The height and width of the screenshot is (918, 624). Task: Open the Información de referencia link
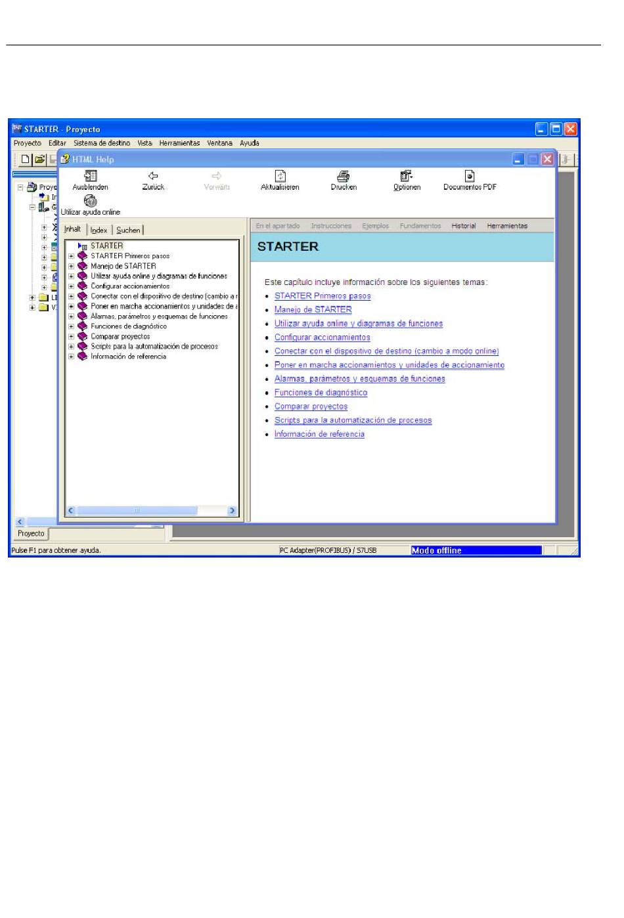pyautogui.click(x=319, y=434)
